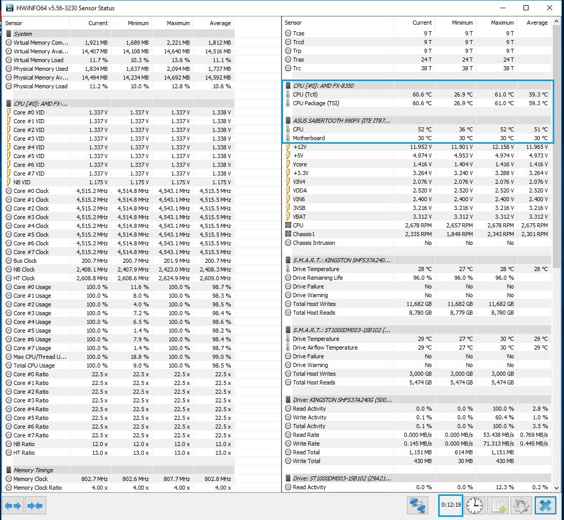The height and width of the screenshot is (520, 564).
Task: Click the left panel Current column header
Action: tap(90, 23)
